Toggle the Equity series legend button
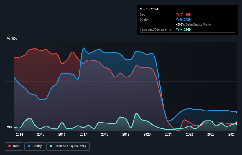 click(35, 146)
